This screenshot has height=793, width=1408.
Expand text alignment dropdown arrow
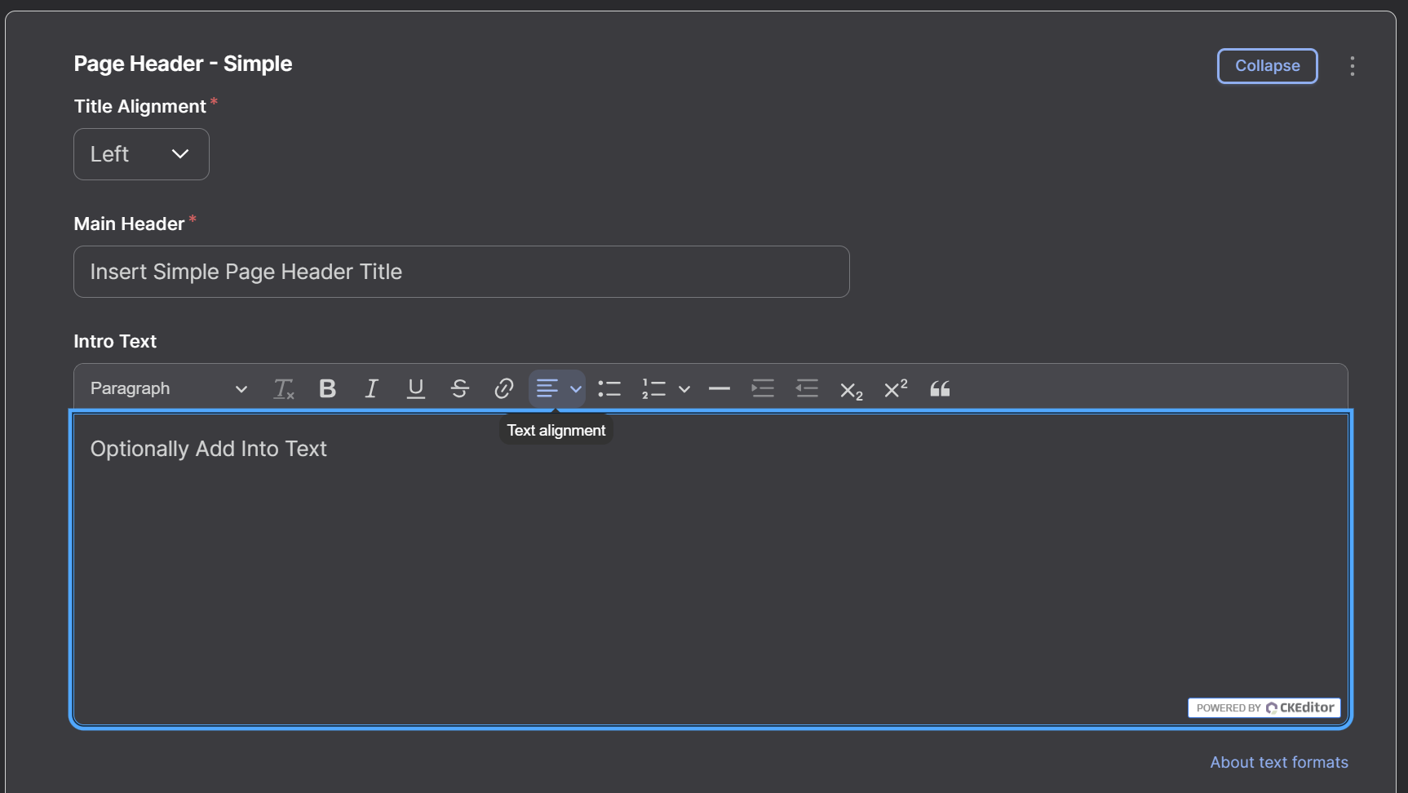click(576, 389)
